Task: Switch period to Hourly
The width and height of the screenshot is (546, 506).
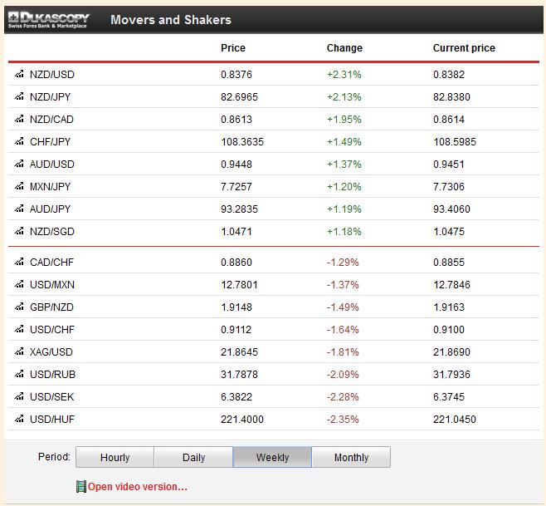Action: point(115,458)
